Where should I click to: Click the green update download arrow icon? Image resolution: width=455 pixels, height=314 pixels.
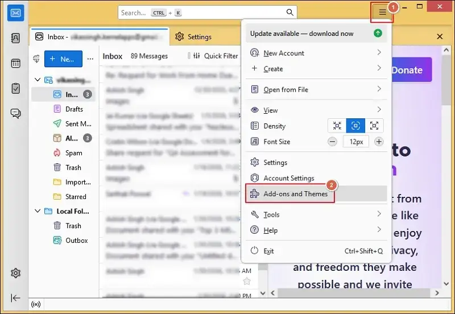(378, 34)
